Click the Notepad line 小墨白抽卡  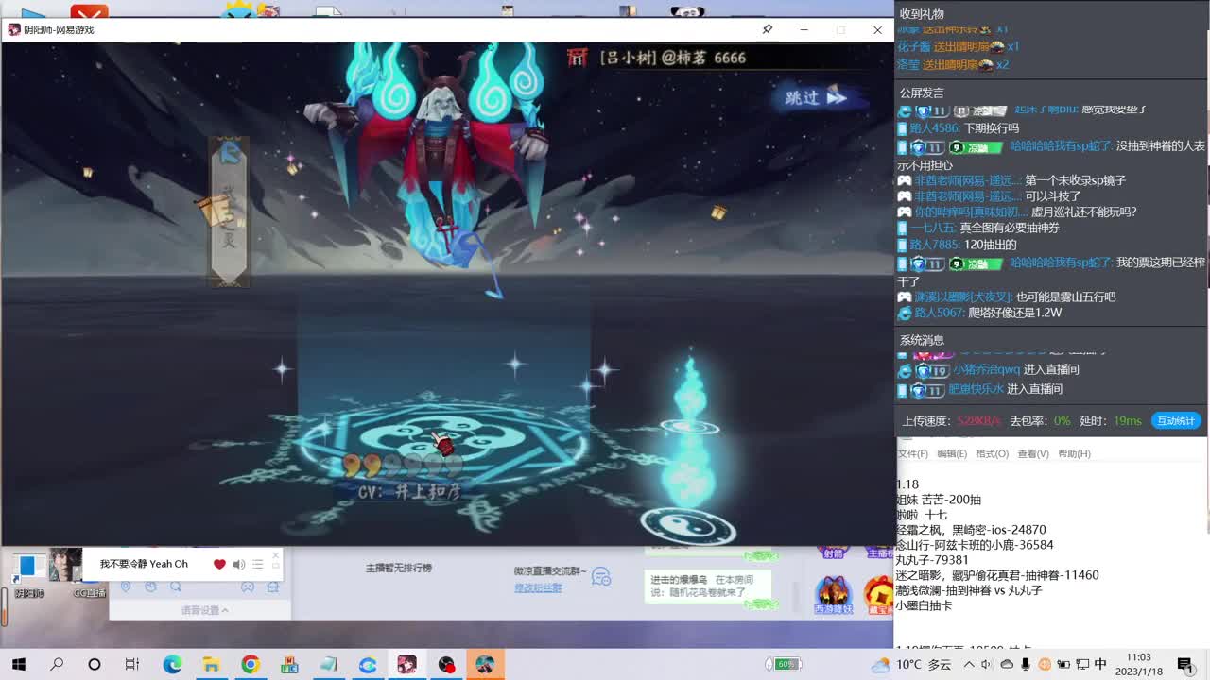[925, 605]
